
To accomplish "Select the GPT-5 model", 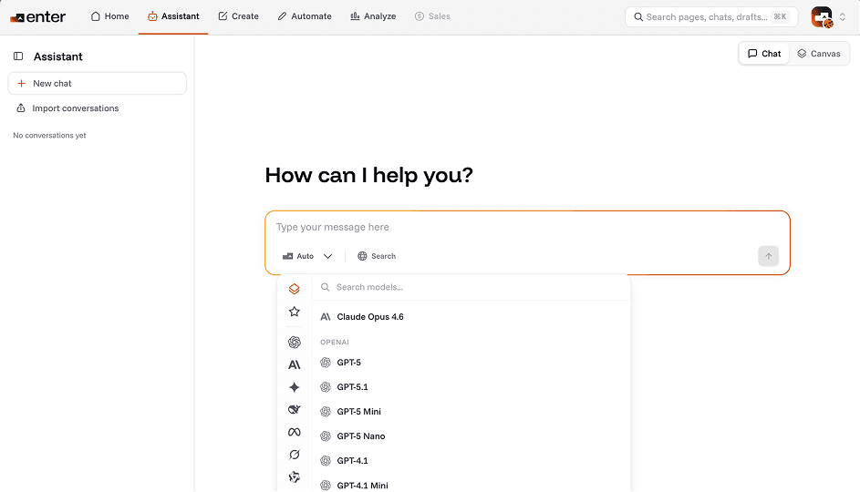I will [x=471, y=363].
